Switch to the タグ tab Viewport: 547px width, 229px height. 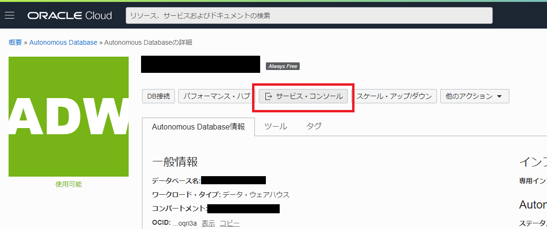pyautogui.click(x=314, y=127)
